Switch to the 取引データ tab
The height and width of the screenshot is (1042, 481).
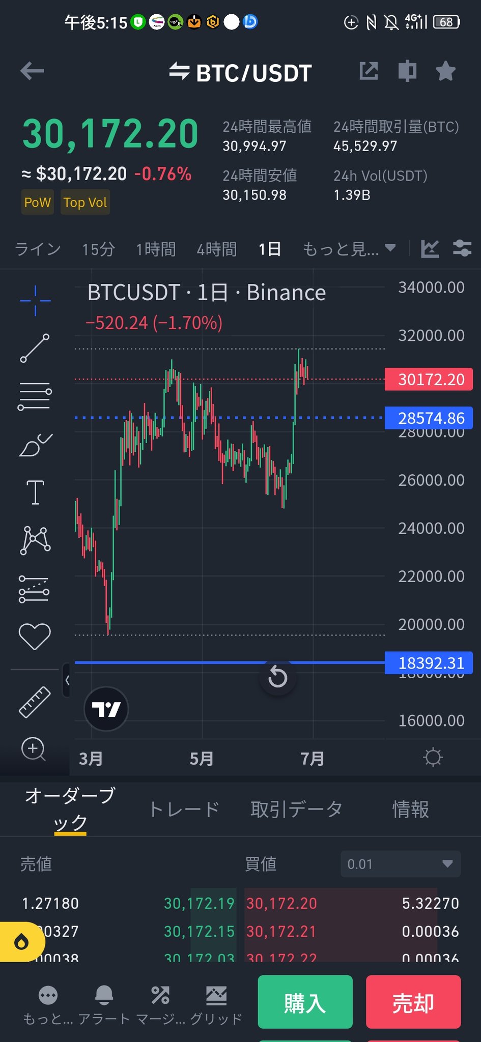297,809
